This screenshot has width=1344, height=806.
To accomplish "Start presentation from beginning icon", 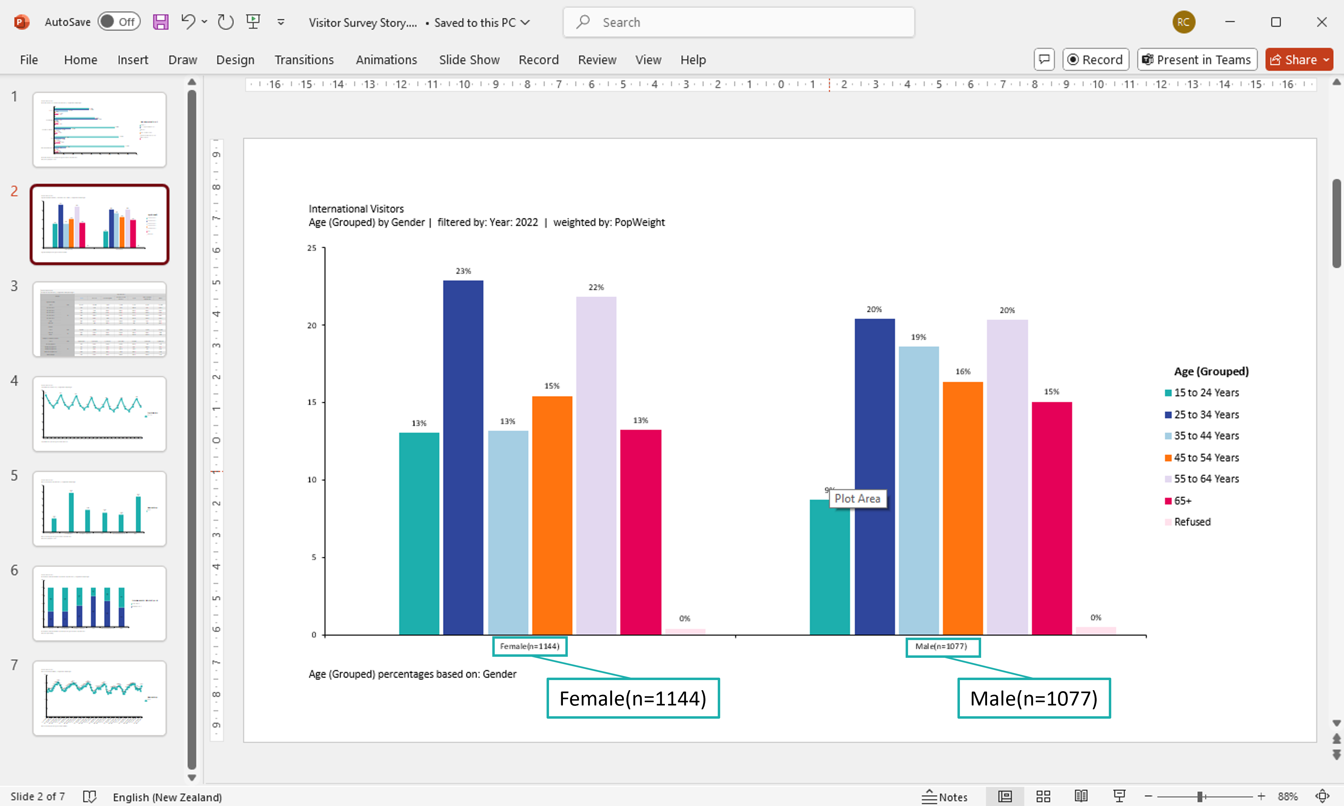I will tap(253, 22).
